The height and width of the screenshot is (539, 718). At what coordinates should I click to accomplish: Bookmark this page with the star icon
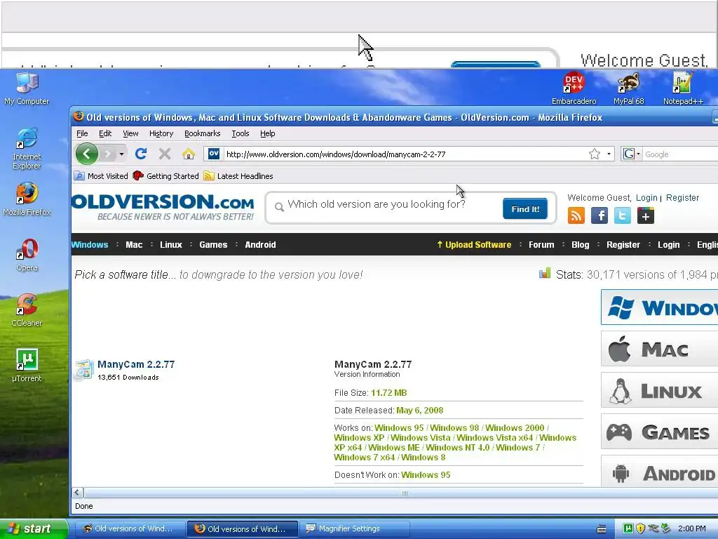[595, 154]
